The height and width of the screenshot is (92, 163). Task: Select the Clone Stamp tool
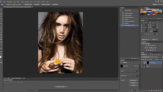point(1,28)
